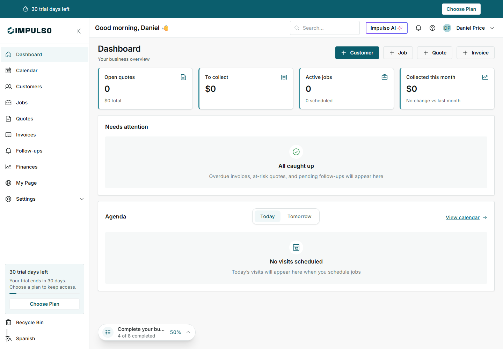Click the Finances chart icon in the sidebar
The image size is (503, 349).
point(8,167)
